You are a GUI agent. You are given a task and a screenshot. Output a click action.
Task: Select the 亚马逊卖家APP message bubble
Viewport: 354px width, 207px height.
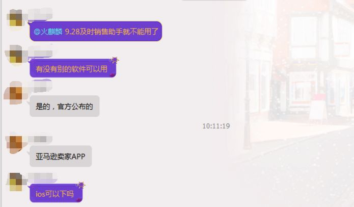tap(61, 156)
